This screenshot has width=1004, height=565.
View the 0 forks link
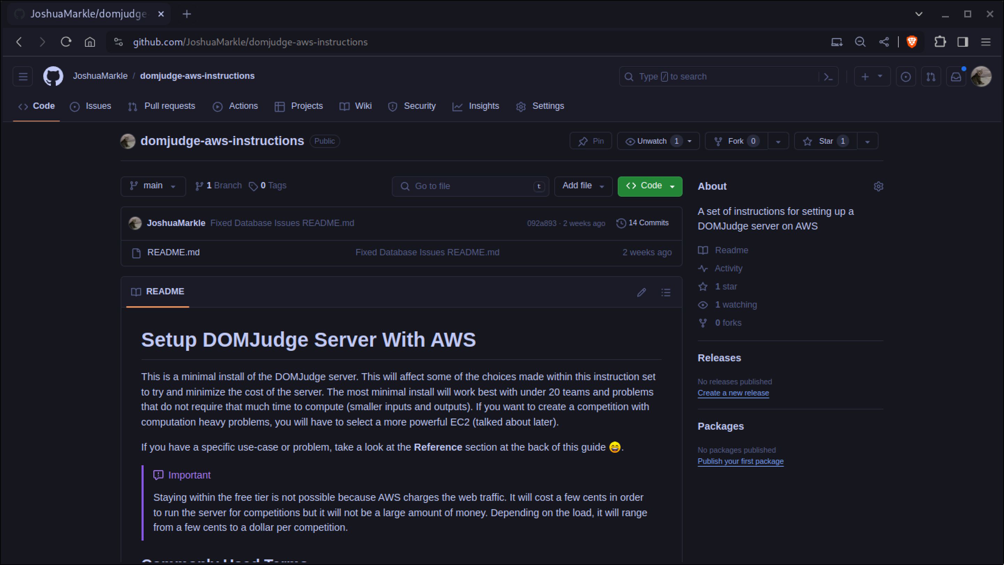click(728, 323)
